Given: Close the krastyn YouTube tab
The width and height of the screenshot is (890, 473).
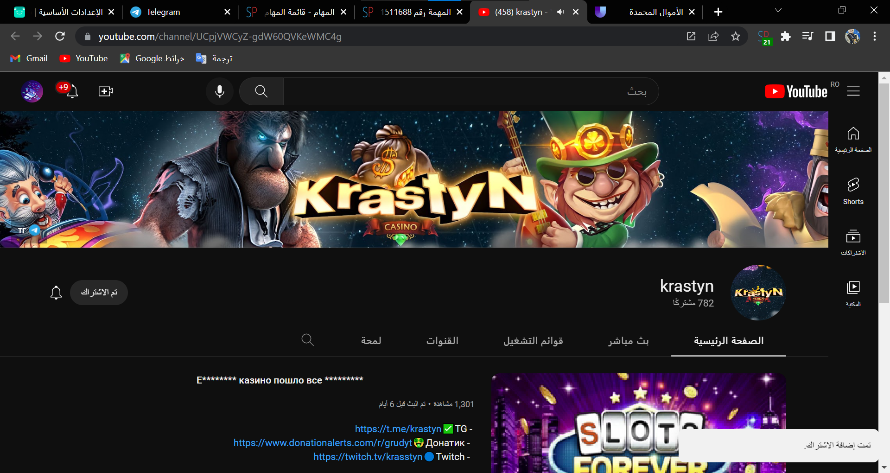Looking at the screenshot, I should (x=576, y=12).
